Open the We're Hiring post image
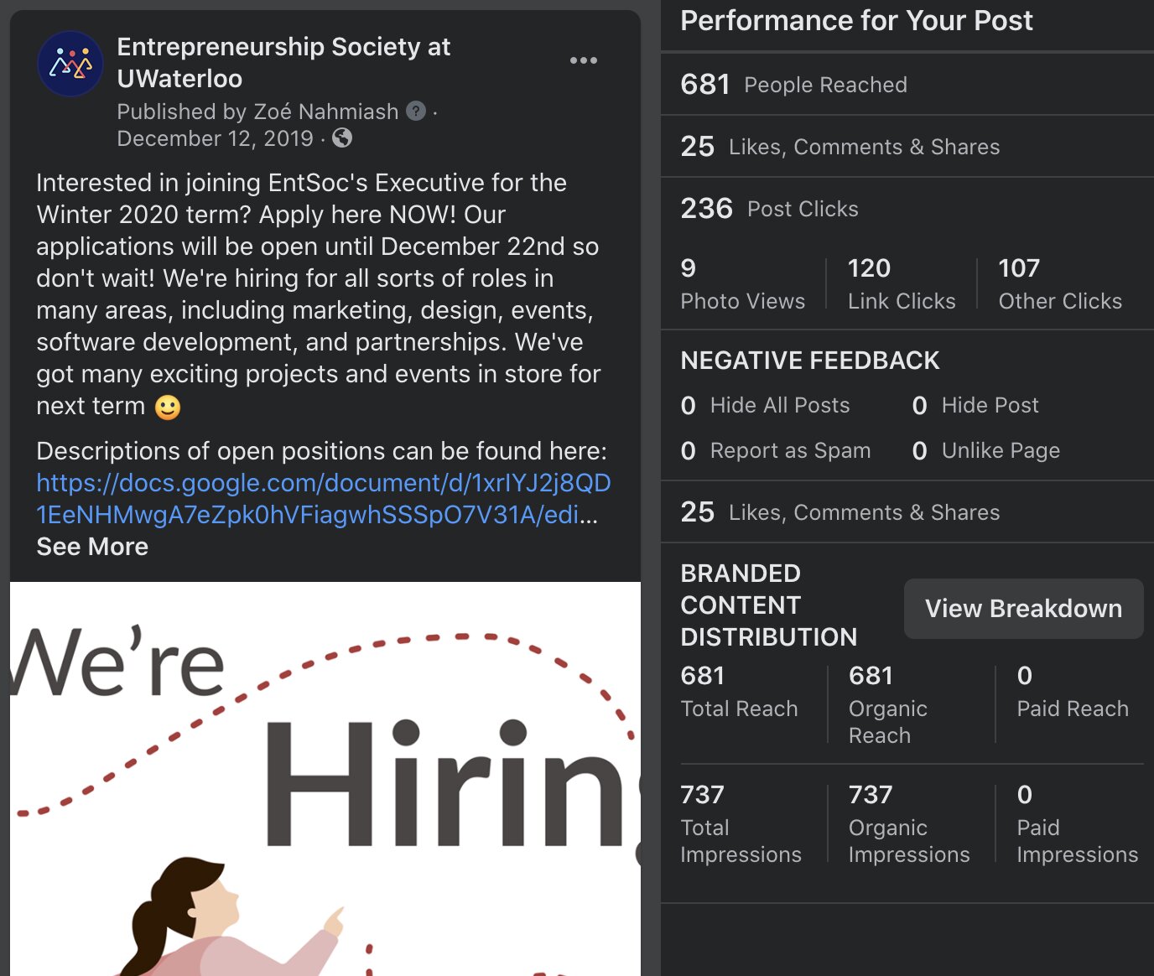1154x976 pixels. (325, 778)
